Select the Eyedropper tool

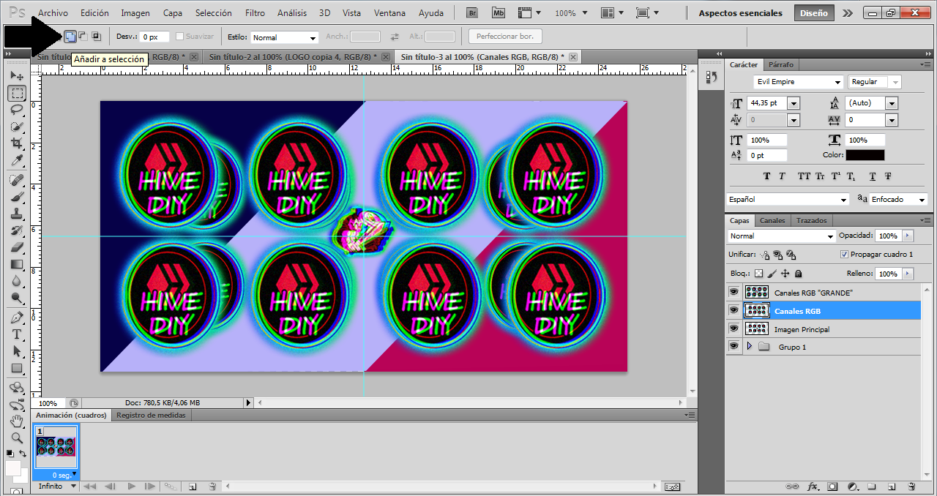point(17,160)
